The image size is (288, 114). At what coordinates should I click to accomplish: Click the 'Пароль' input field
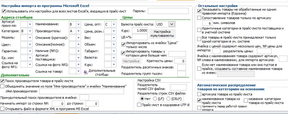point(168,11)
